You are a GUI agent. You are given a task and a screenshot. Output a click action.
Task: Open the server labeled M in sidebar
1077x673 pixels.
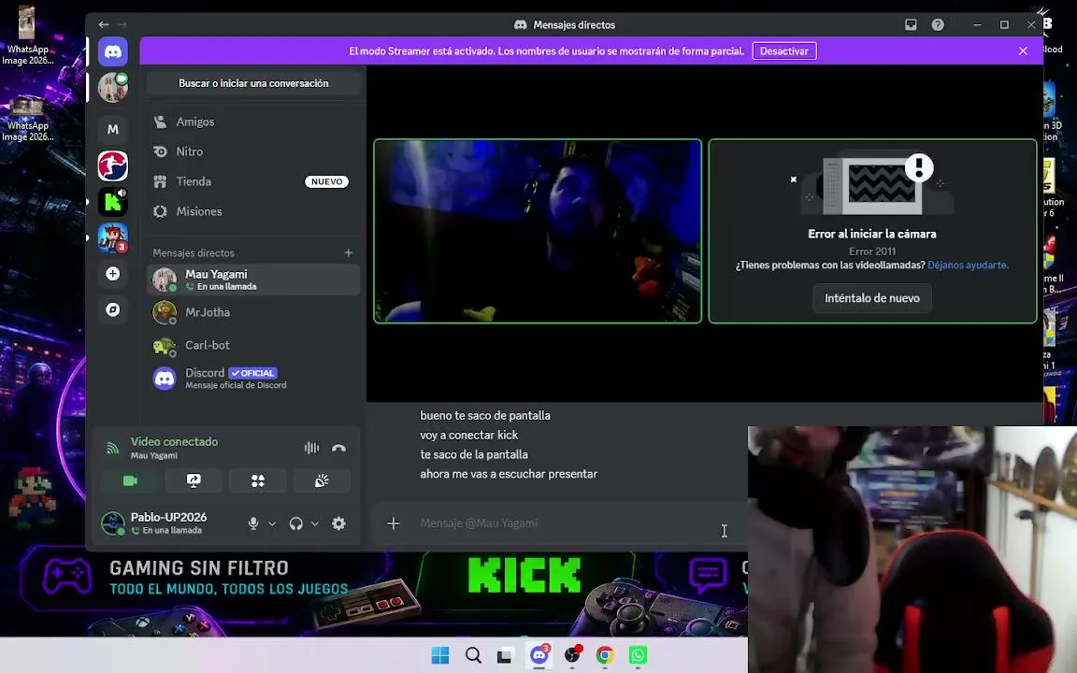click(x=112, y=129)
